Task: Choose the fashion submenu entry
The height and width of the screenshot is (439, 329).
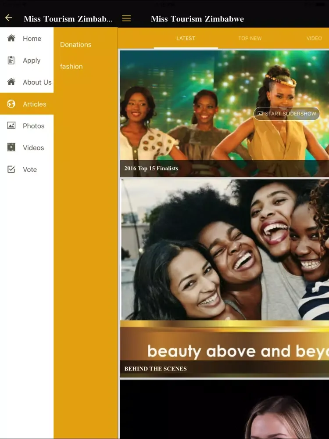Action: click(72, 66)
